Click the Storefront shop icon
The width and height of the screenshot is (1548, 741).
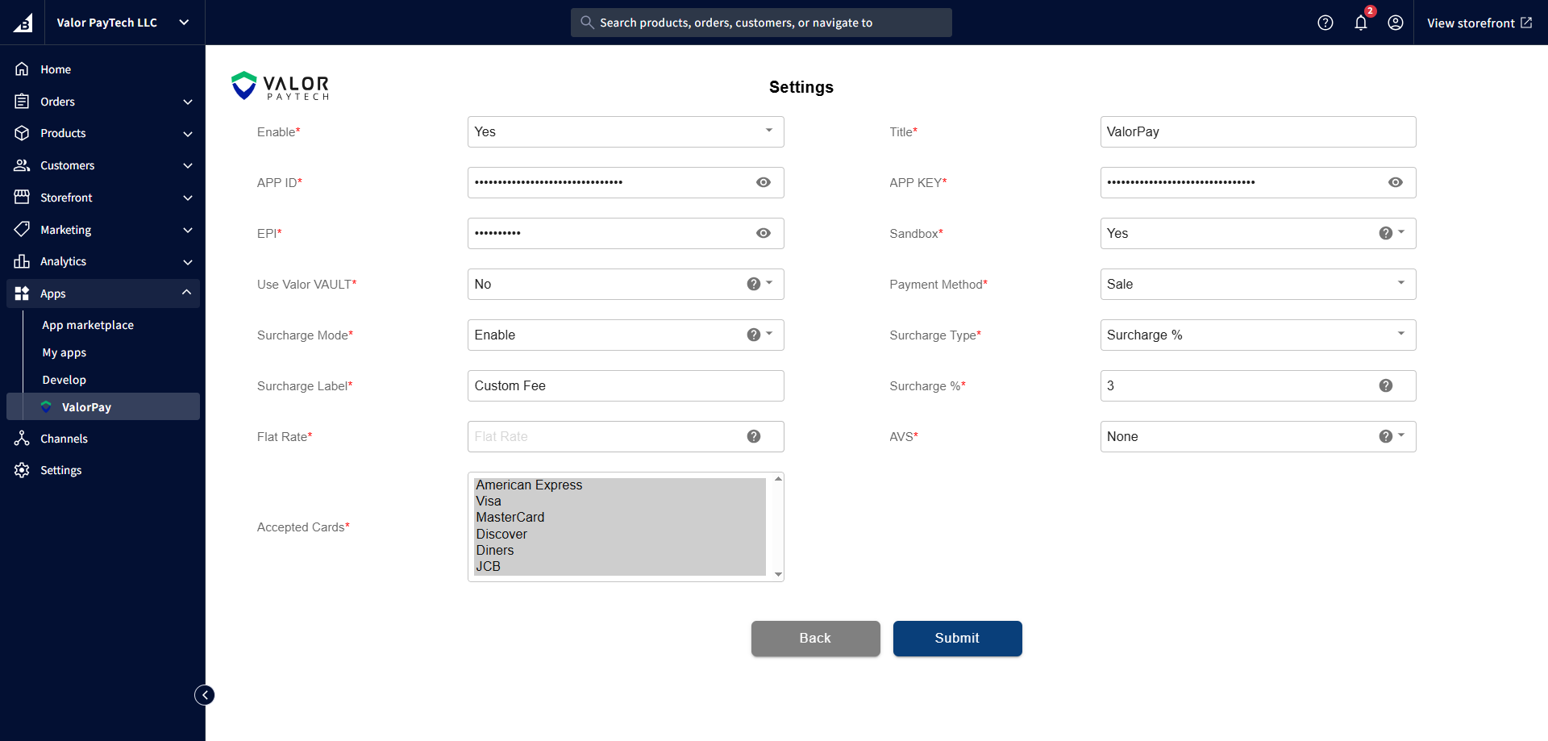(x=22, y=198)
